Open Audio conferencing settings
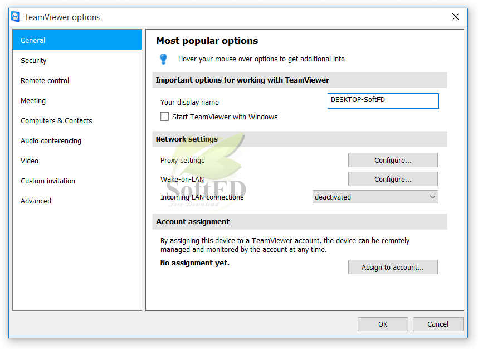 pyautogui.click(x=77, y=140)
